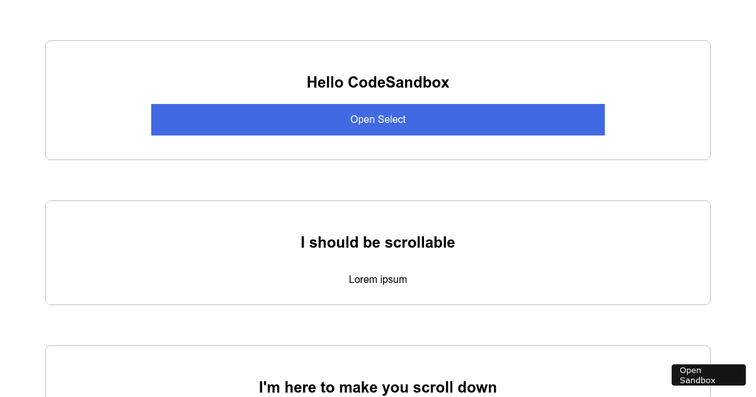The image size is (756, 397).
Task: Click the I should be scrollable heading
Action: coord(378,243)
